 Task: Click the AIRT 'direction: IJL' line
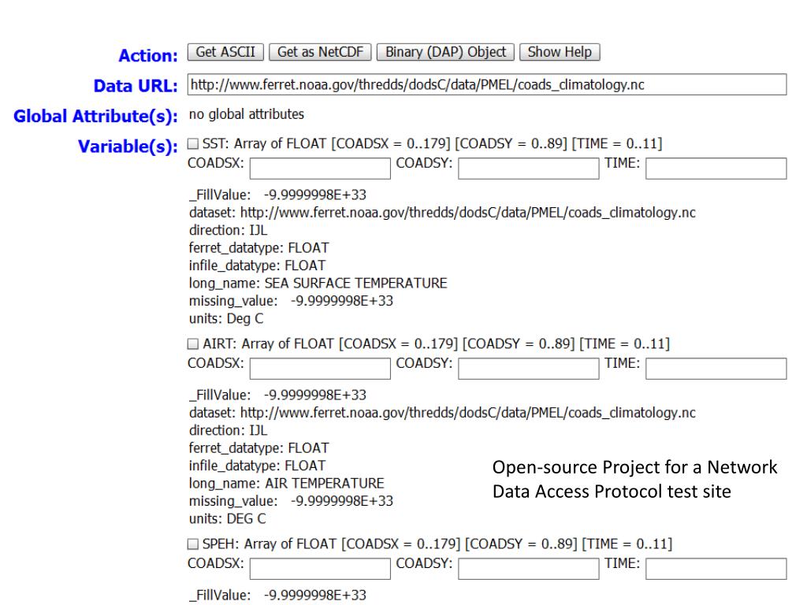coord(228,430)
